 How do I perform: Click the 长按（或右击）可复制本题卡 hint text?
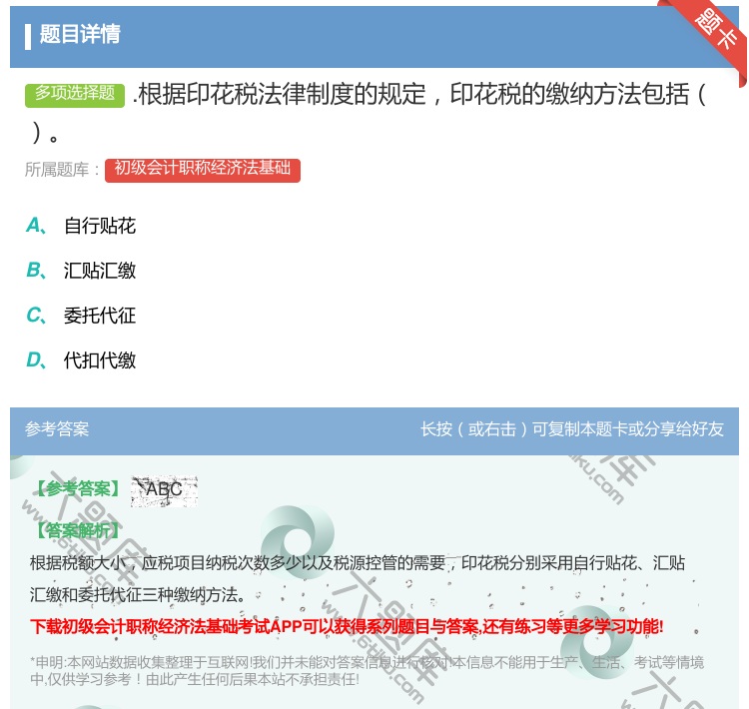click(x=572, y=429)
